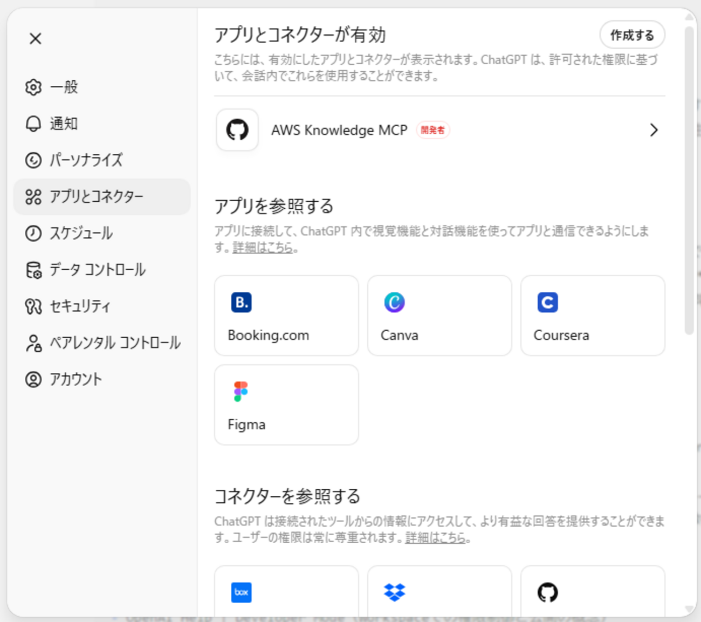Close the settings dialog with X
This screenshot has height=622, width=701.
point(36,39)
